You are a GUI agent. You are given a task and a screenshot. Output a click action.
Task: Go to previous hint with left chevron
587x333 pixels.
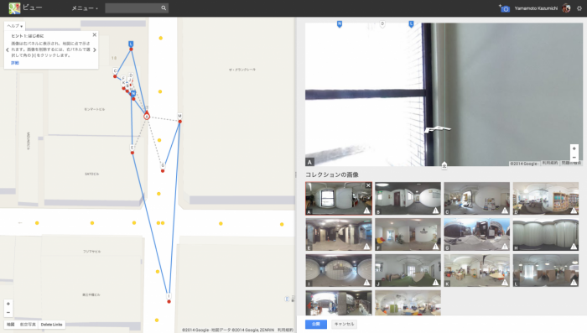8,49
